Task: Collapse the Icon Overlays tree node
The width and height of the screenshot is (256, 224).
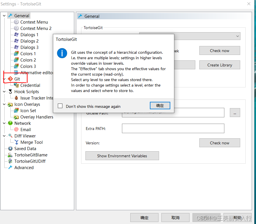Action: pos(4,104)
